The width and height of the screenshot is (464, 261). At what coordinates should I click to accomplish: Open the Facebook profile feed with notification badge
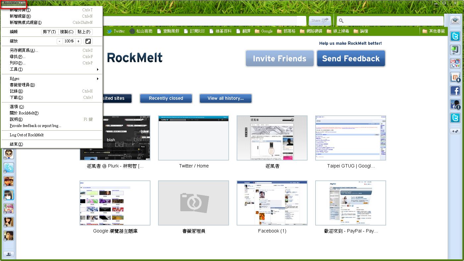pos(455,104)
